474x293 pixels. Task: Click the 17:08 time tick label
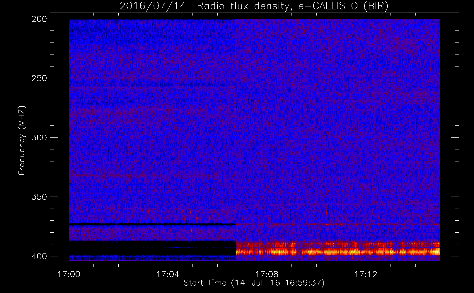267,275
